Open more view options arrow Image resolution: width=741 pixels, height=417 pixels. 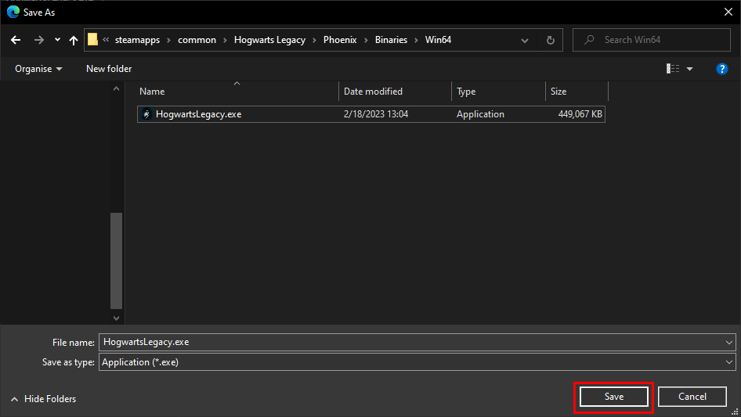(x=689, y=69)
